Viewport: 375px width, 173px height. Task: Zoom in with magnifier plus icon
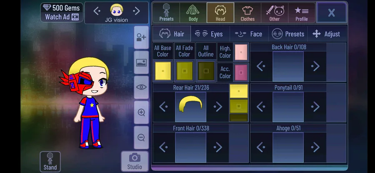(x=141, y=113)
